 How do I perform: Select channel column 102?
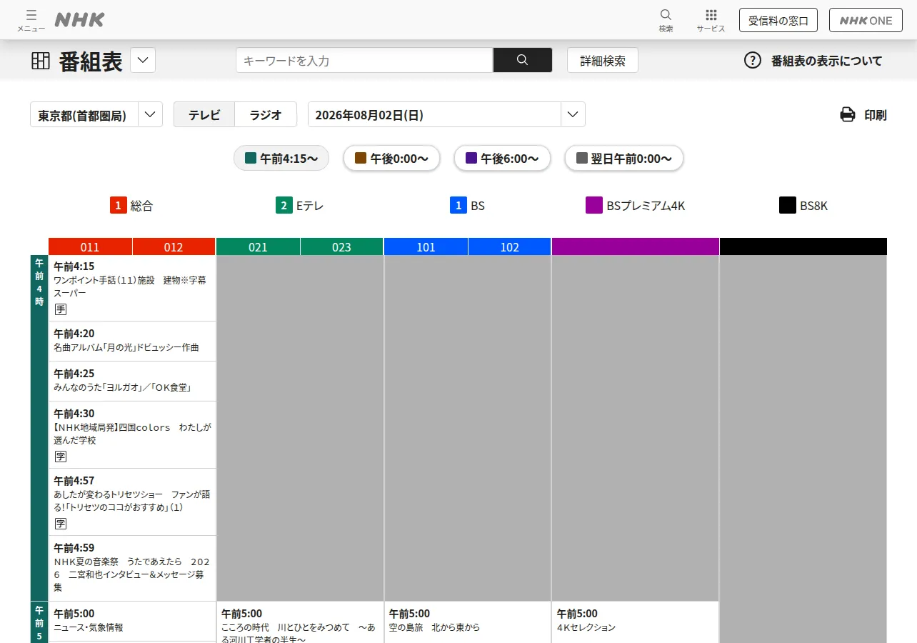point(509,246)
